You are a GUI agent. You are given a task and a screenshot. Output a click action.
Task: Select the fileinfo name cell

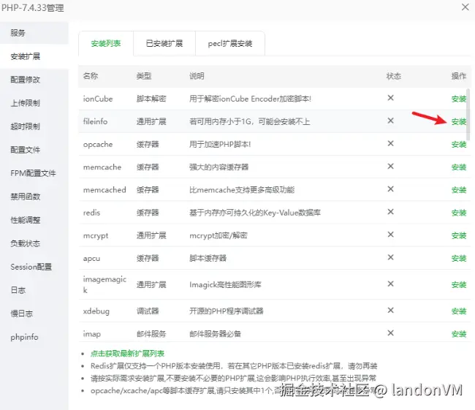click(95, 121)
